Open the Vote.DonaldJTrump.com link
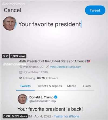This screenshot has width=108, height=120. pyautogui.click(x=66, y=67)
